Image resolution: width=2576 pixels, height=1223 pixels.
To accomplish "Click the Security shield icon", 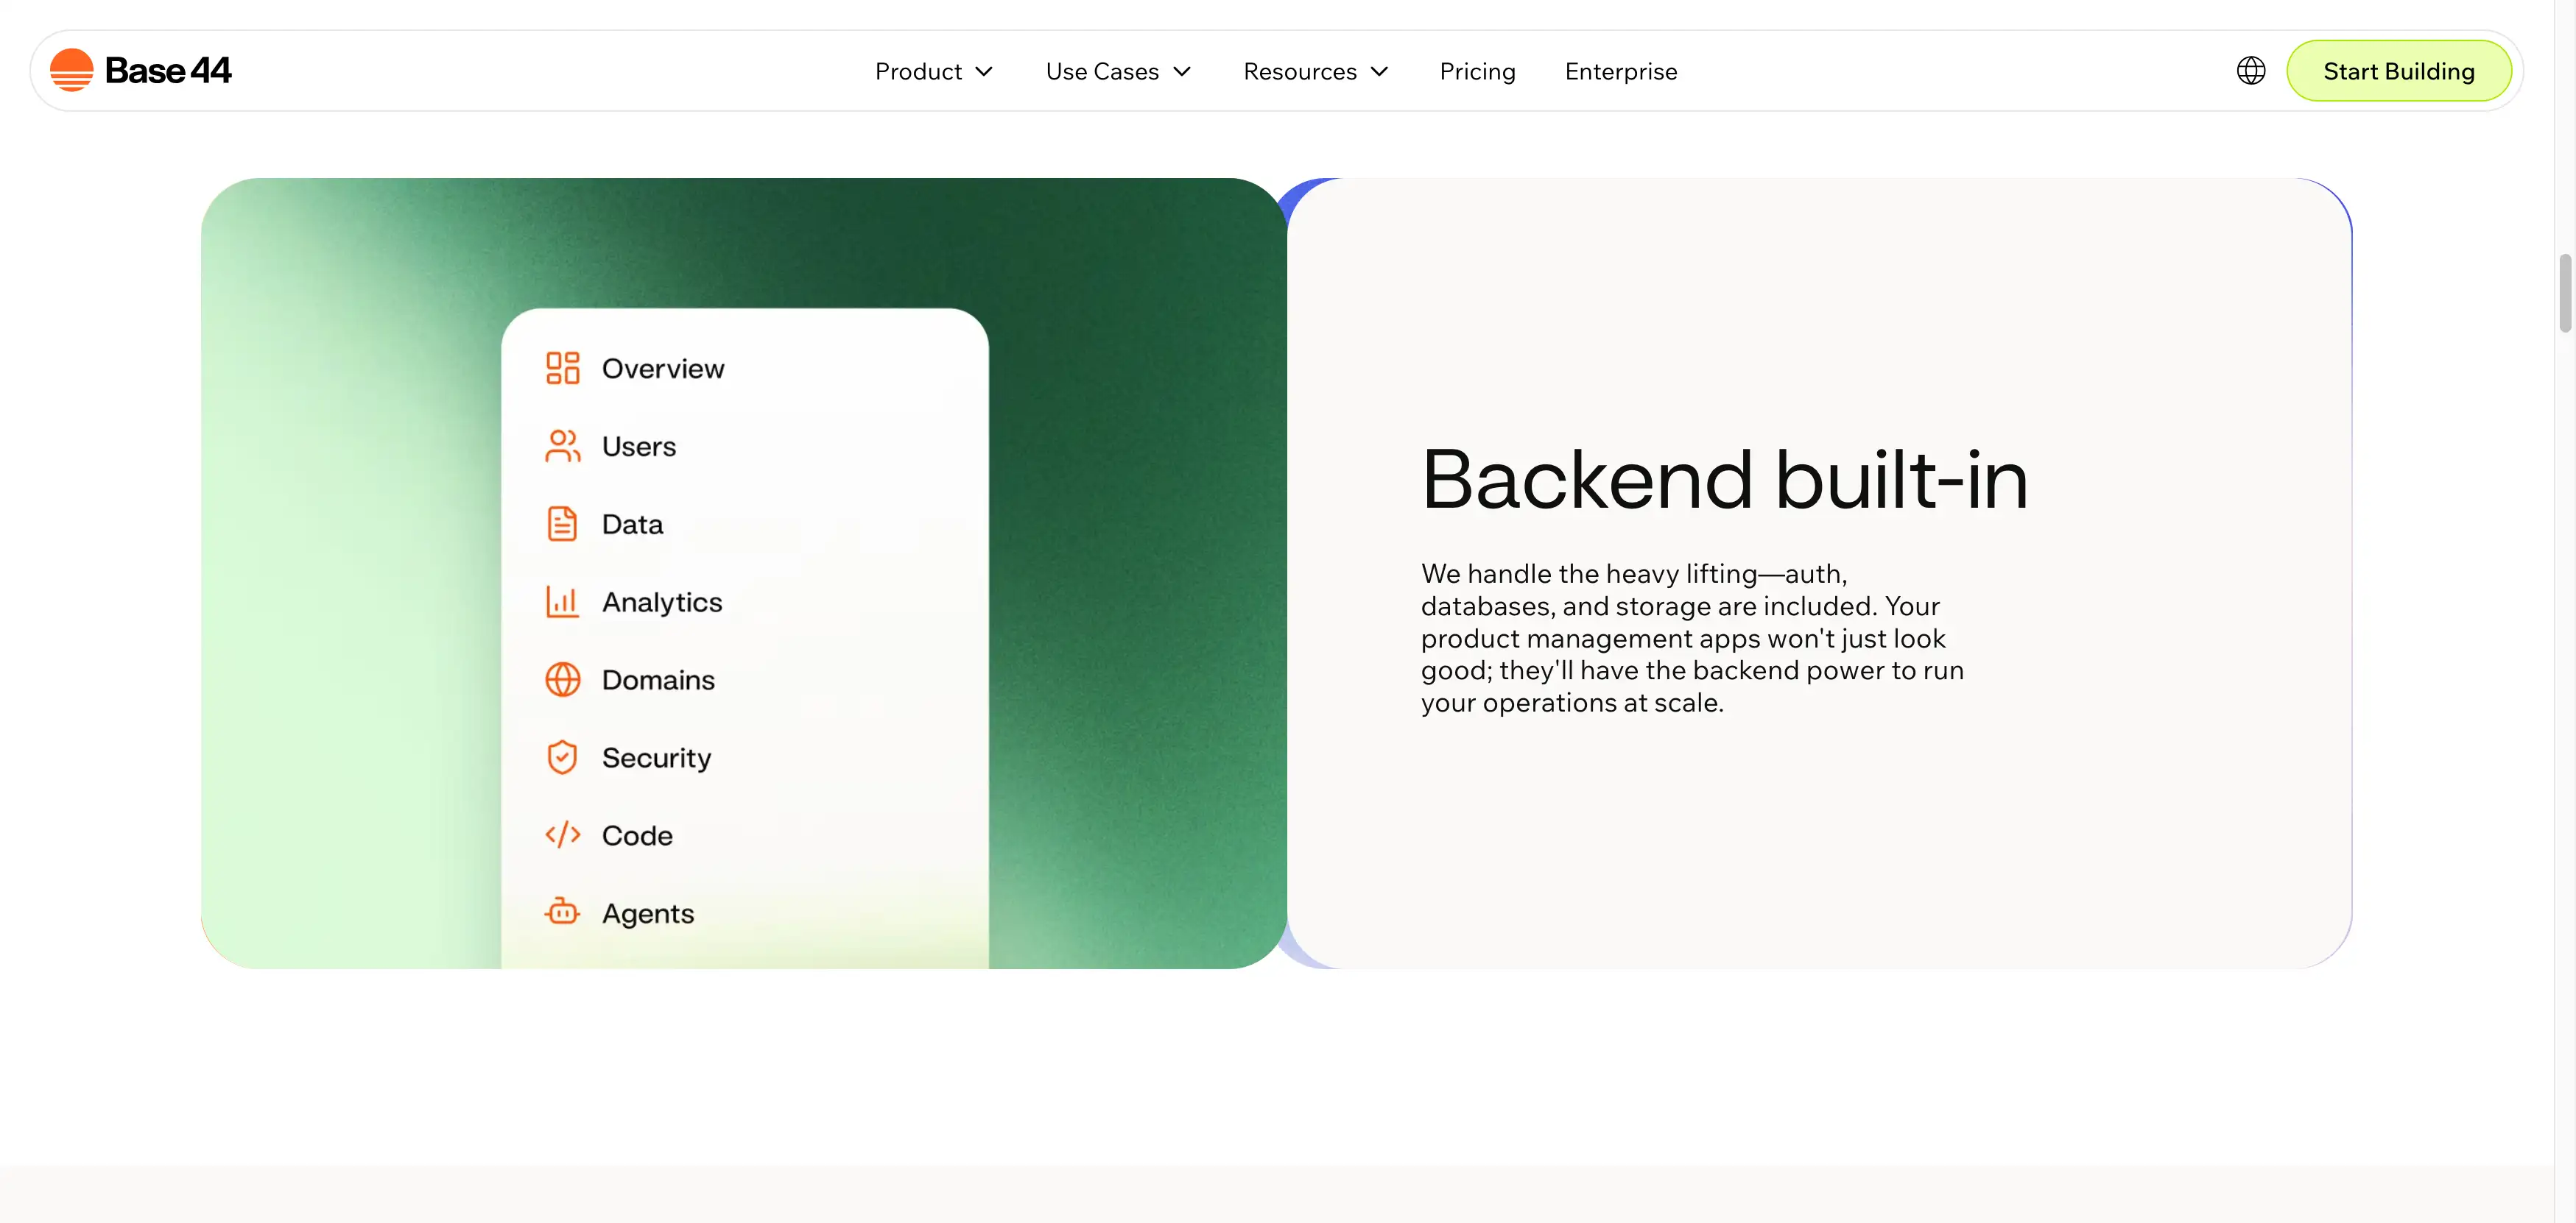I will pos(562,756).
